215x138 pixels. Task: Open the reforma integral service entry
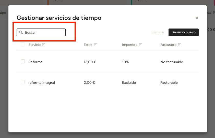coord(42,82)
